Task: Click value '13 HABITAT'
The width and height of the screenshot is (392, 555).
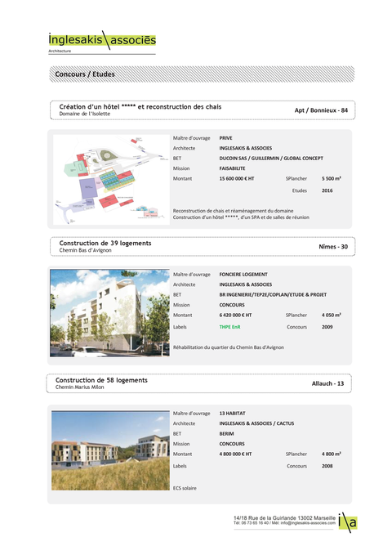Action: coord(232,414)
